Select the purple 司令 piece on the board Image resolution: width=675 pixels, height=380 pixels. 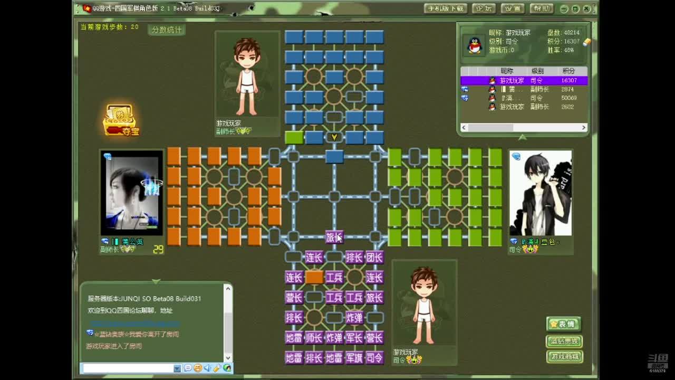tap(374, 358)
